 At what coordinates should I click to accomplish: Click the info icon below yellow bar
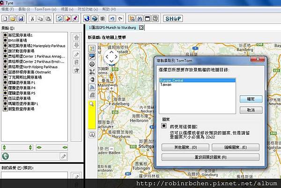[92, 135]
